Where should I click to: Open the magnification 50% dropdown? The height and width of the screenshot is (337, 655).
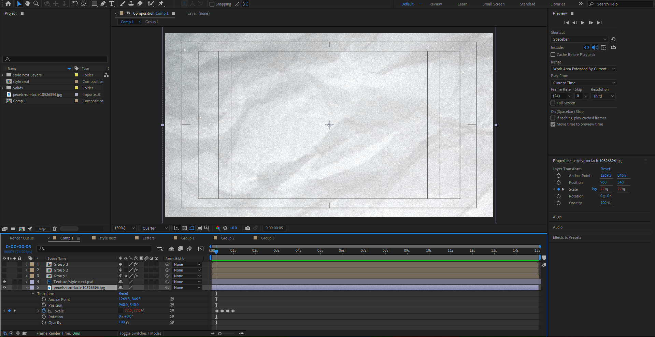click(125, 228)
